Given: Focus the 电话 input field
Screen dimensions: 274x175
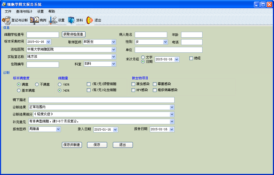Looking at the screenshot, I should (192, 42).
